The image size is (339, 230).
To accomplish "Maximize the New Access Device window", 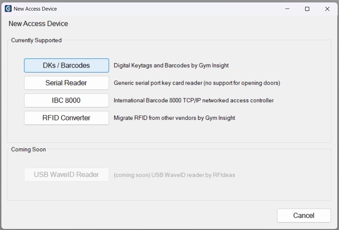I will click(x=307, y=9).
